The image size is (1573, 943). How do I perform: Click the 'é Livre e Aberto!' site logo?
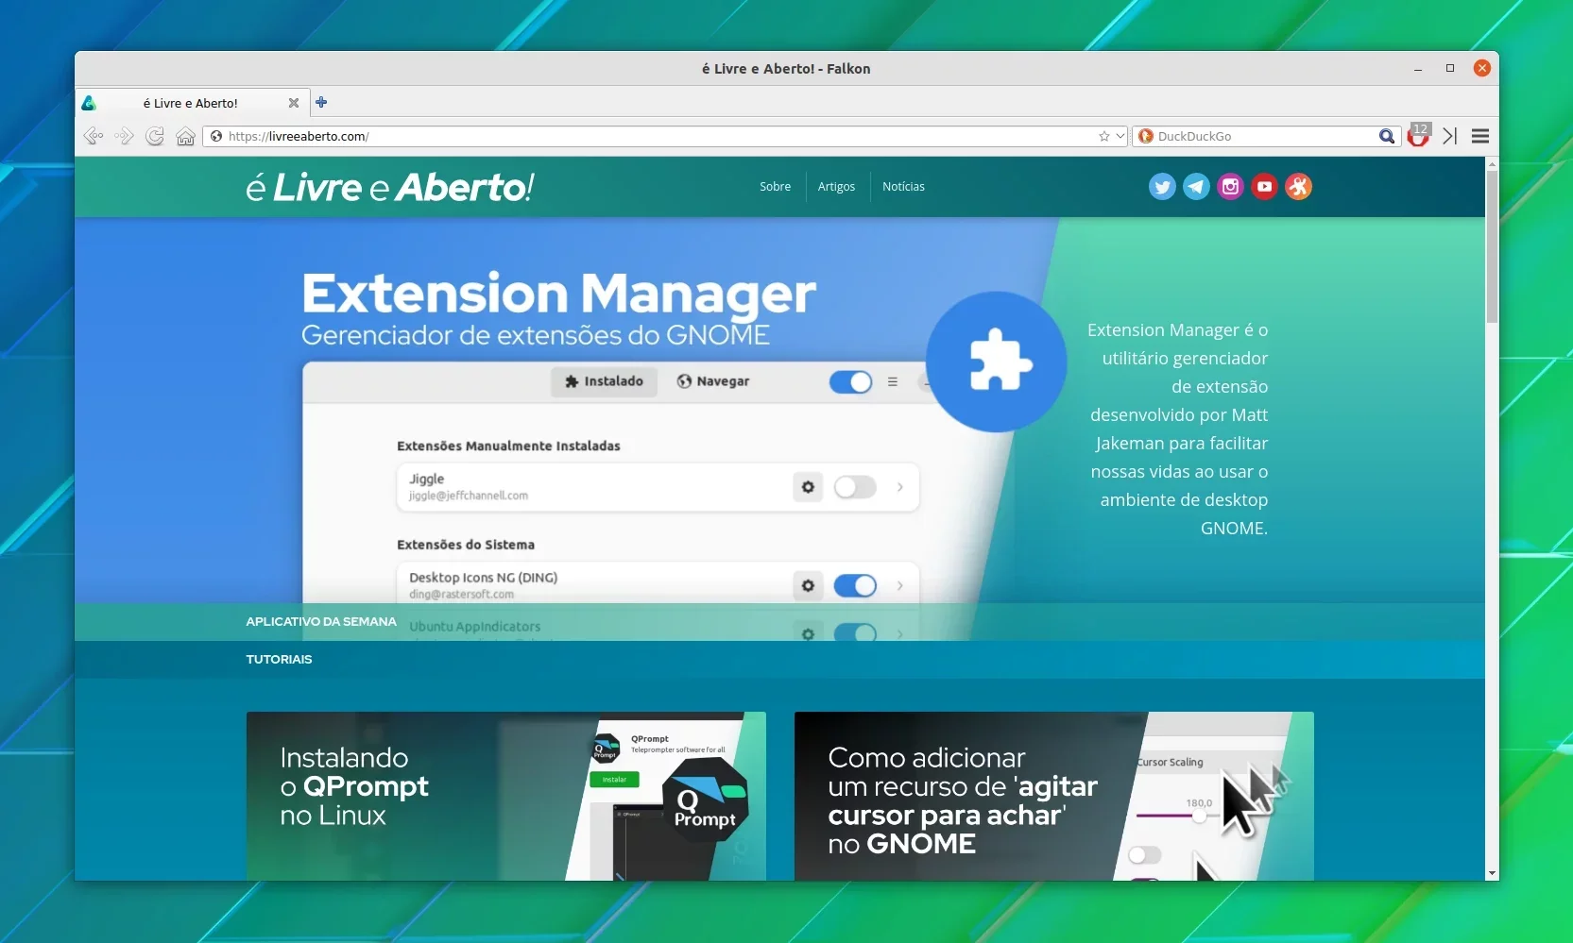[x=390, y=187]
